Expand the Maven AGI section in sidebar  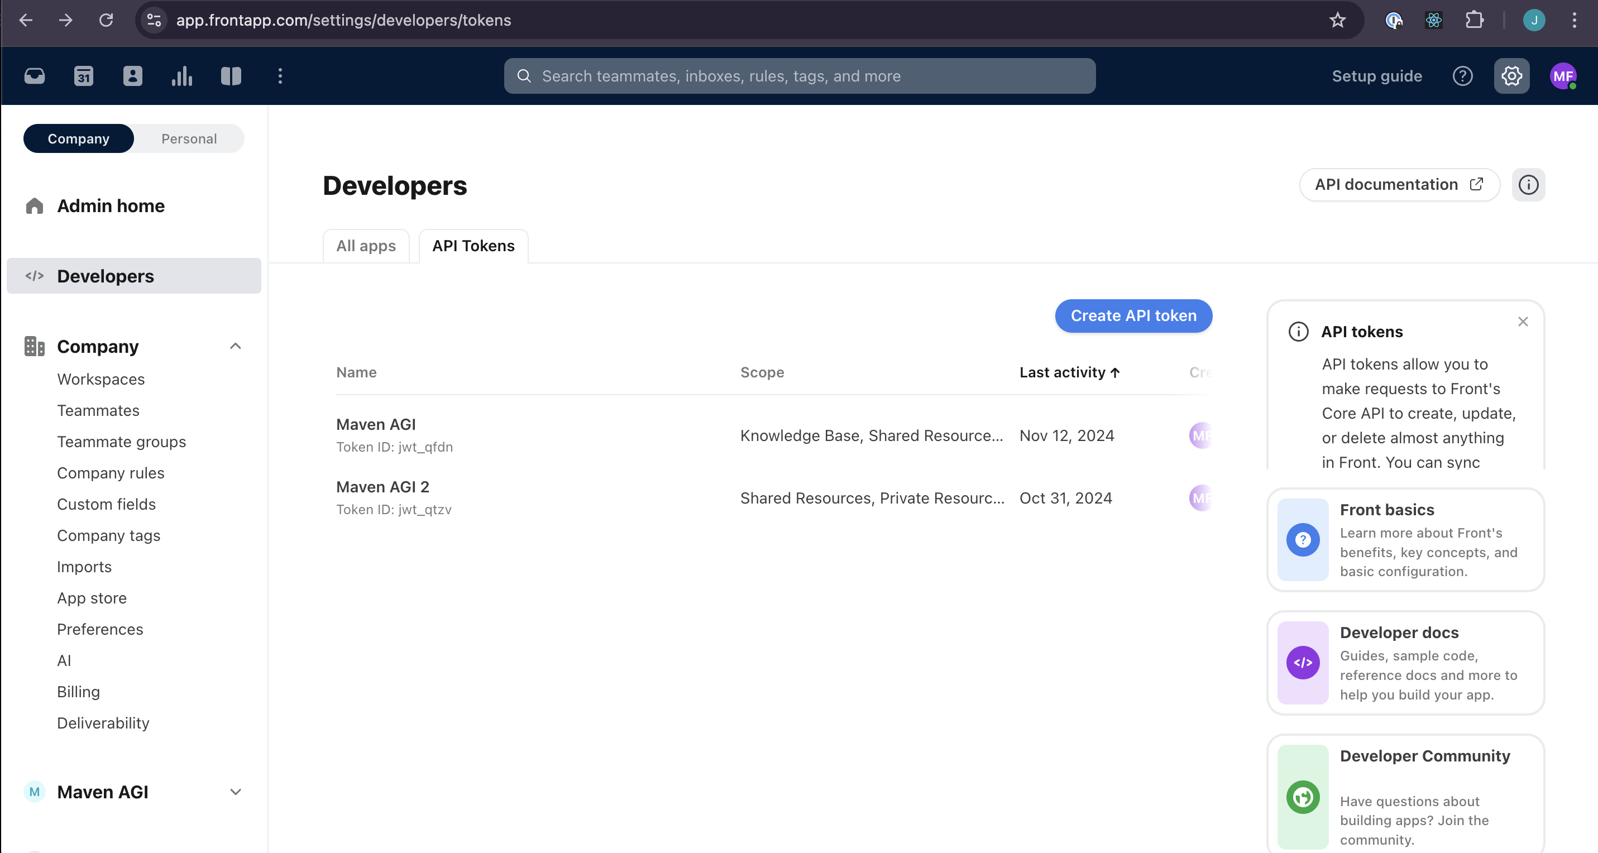[235, 792]
